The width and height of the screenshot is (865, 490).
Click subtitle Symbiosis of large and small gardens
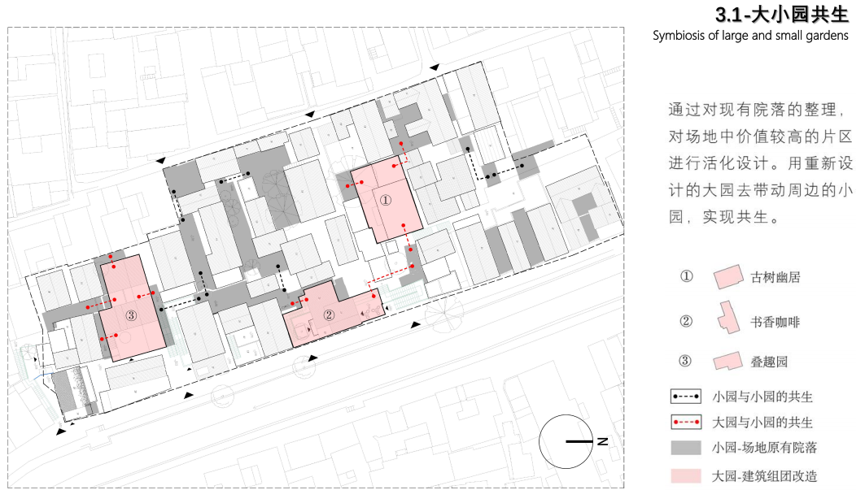750,36
